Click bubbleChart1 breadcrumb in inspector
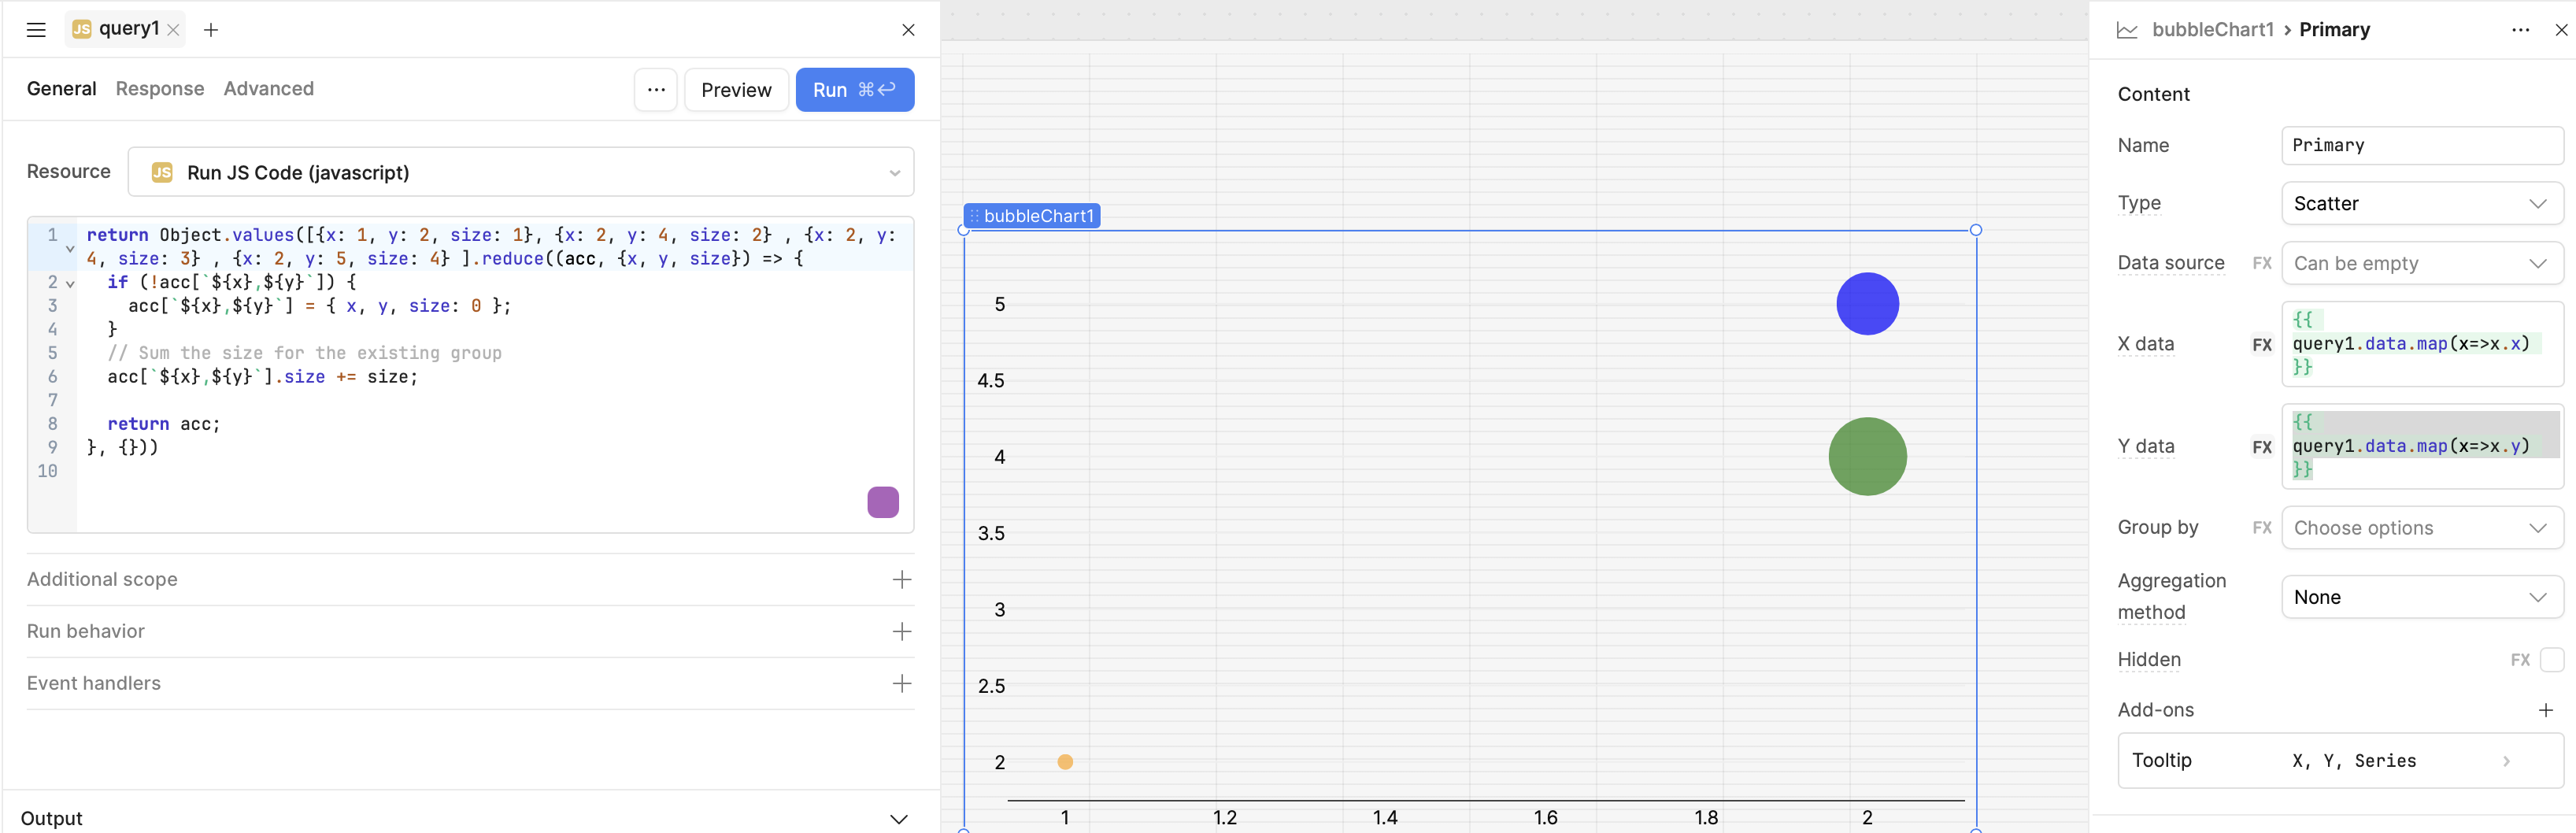Viewport: 2576px width, 833px height. pos(2212,30)
